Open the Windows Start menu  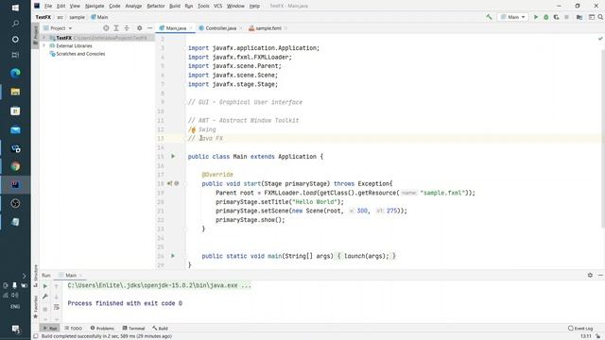click(x=15, y=8)
